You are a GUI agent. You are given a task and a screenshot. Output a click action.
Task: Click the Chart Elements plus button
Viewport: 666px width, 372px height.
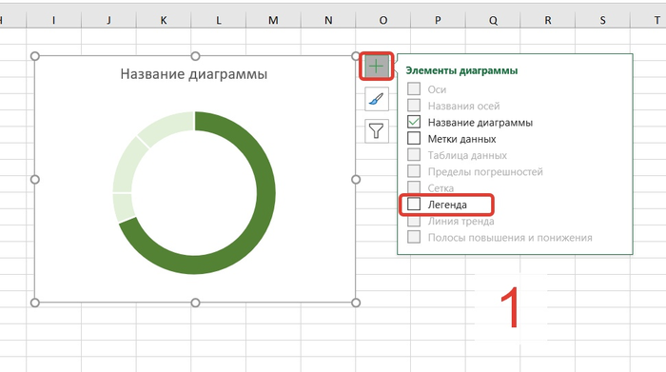click(x=376, y=67)
